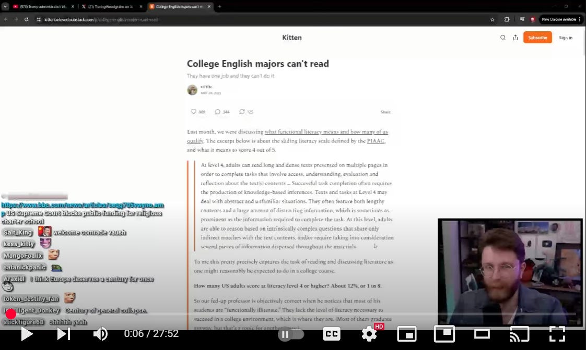Go back in browser history

click(x=6, y=19)
